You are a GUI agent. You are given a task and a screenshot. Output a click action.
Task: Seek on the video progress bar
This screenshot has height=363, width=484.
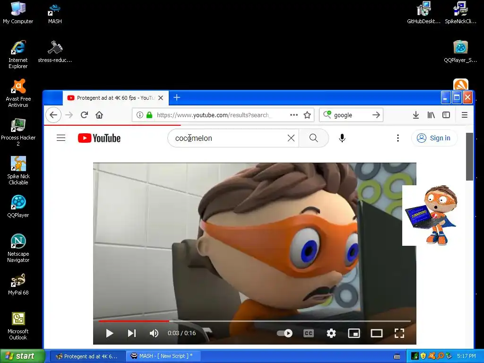coord(255,321)
